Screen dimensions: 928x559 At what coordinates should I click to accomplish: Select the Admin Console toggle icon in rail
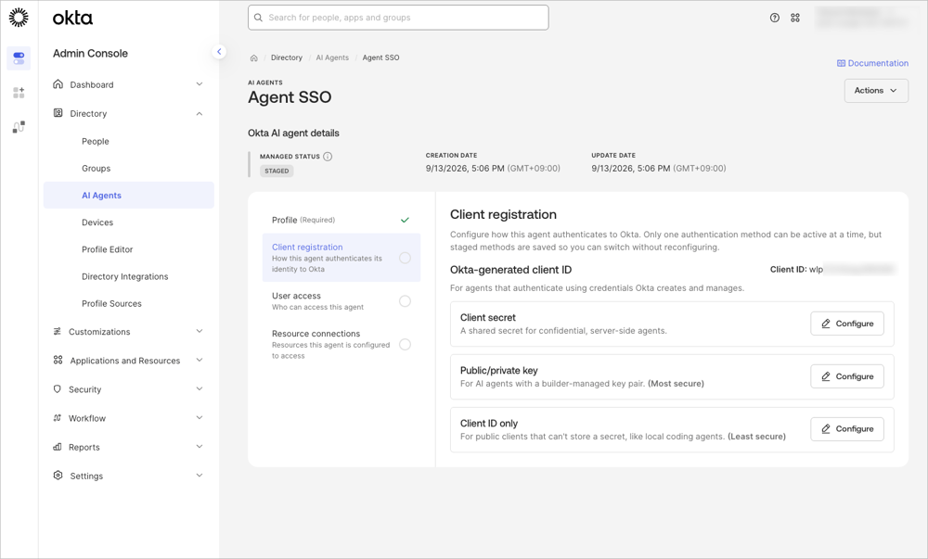(19, 57)
